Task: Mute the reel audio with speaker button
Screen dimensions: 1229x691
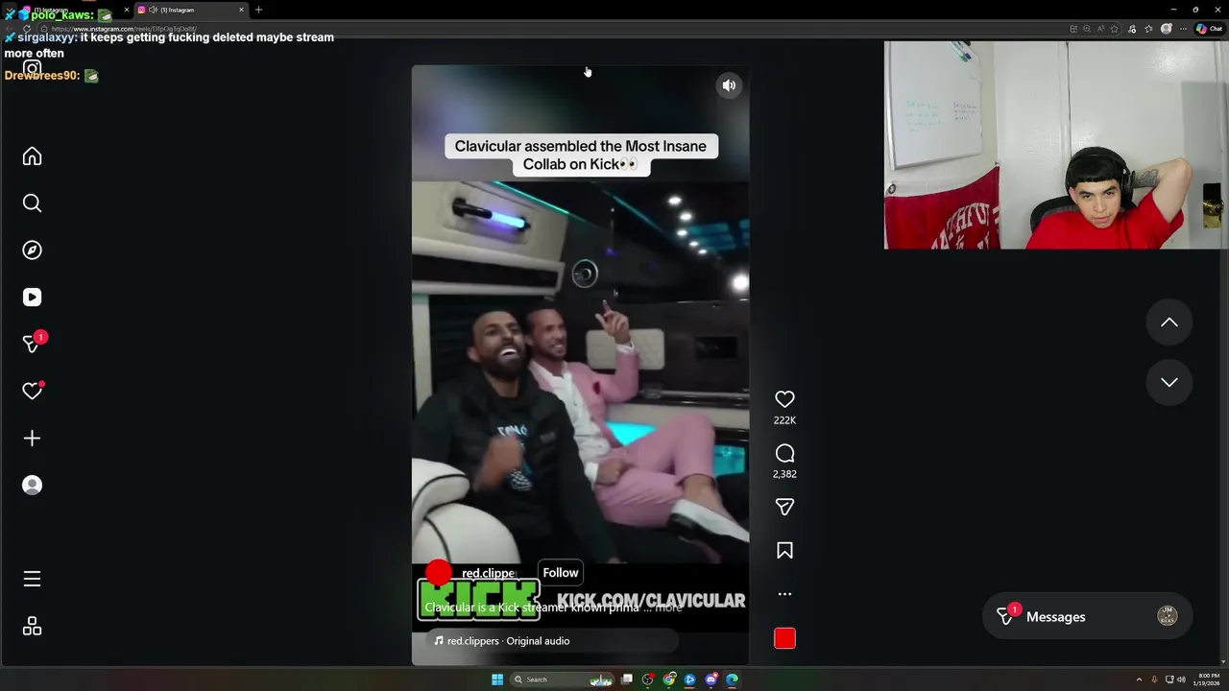Action: (x=729, y=85)
